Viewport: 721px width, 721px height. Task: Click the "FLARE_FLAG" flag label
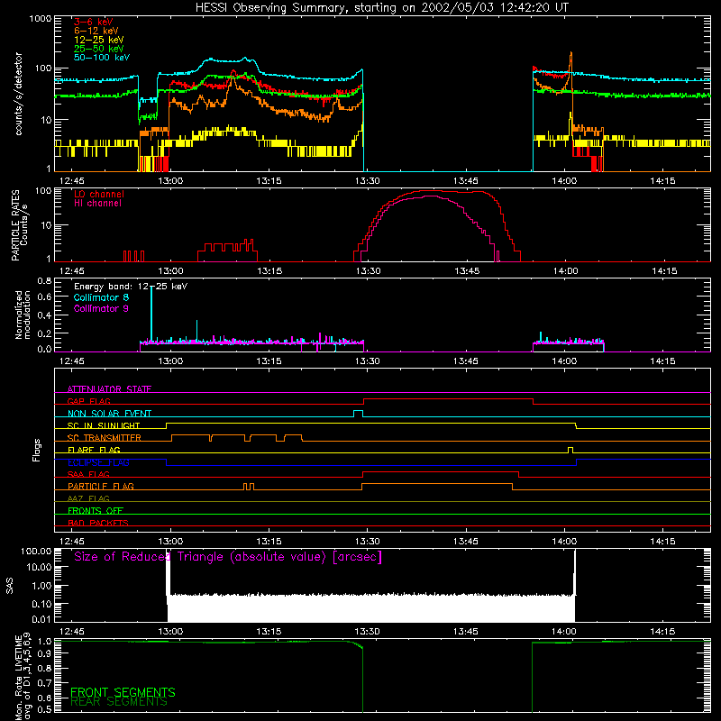click(x=94, y=450)
